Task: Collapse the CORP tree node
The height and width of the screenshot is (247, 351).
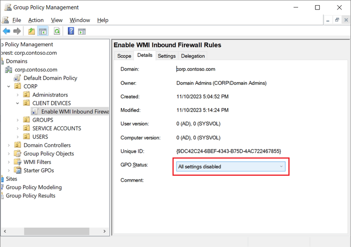Action: pos(9,86)
